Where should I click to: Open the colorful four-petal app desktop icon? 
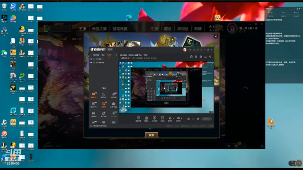tap(13, 19)
